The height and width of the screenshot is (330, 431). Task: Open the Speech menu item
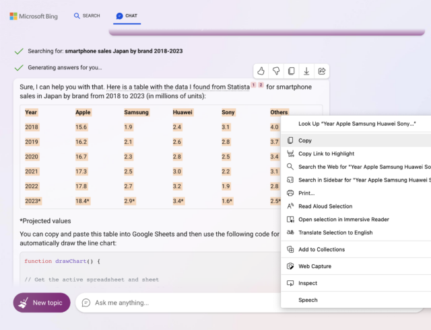[356, 300]
